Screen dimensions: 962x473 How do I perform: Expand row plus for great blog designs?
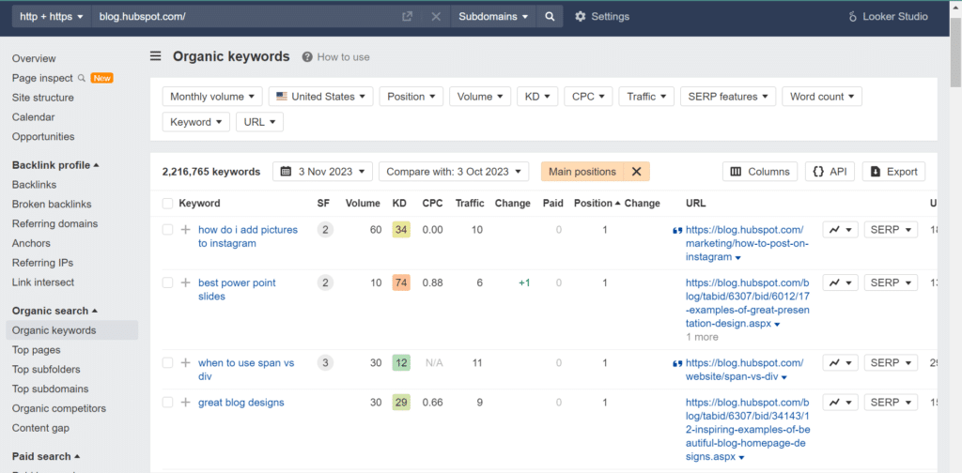click(x=186, y=403)
